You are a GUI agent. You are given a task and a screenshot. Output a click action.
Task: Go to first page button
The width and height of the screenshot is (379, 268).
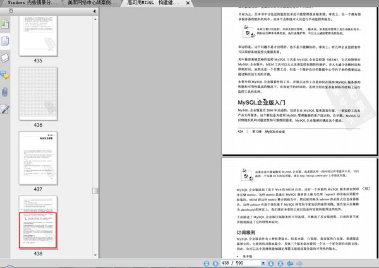(206, 264)
